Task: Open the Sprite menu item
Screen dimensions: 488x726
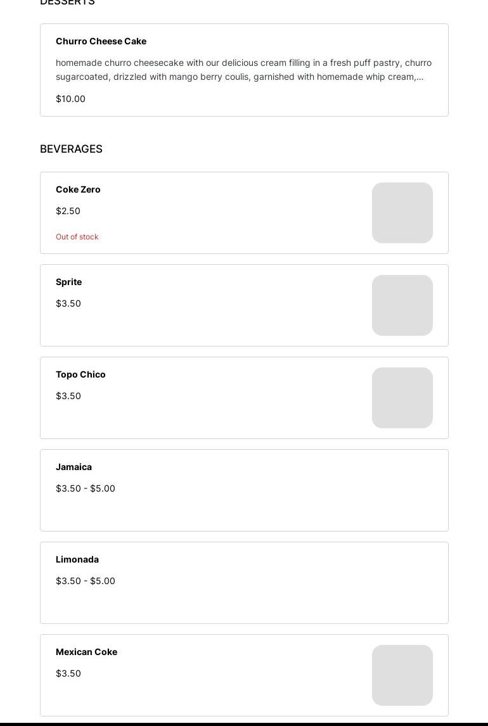Action: [68, 282]
